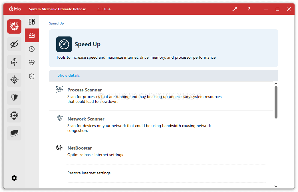
Task: Click the tool list scrollbar thumb
Action: [276, 102]
